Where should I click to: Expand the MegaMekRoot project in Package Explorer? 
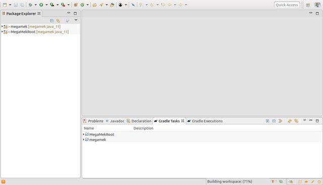[2, 32]
